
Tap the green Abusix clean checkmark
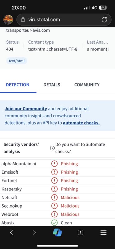pyautogui.click(x=54, y=223)
